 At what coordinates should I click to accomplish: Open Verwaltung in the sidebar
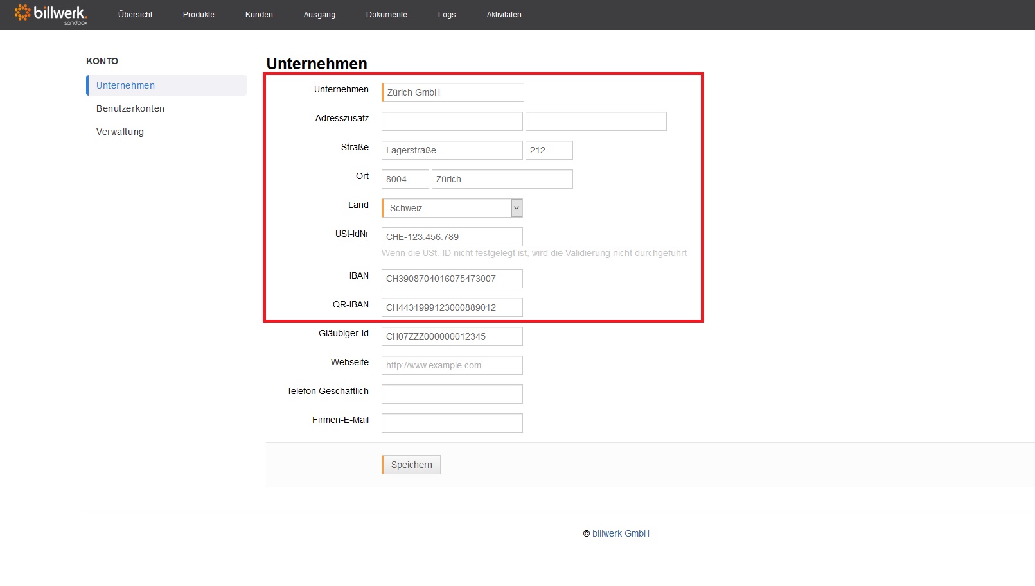tap(120, 132)
